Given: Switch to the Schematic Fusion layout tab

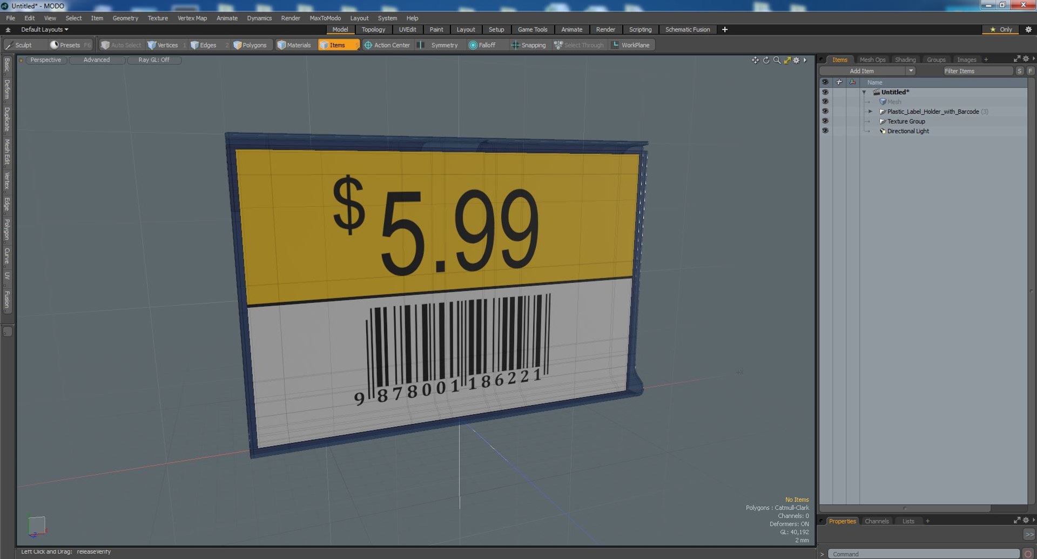Looking at the screenshot, I should tap(688, 30).
